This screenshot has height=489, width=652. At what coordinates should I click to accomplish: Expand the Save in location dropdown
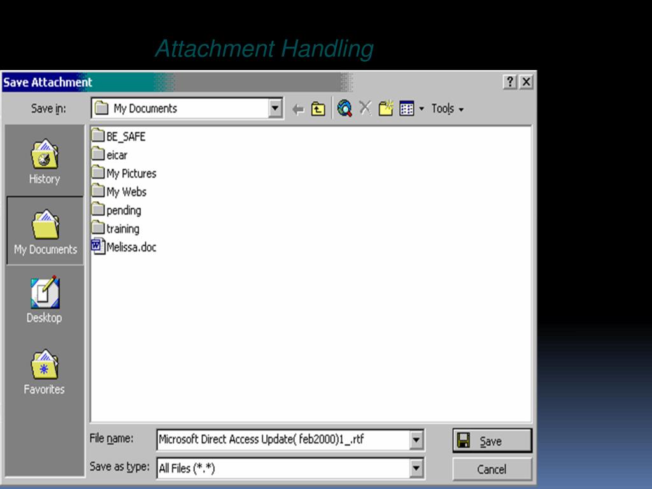tap(275, 108)
